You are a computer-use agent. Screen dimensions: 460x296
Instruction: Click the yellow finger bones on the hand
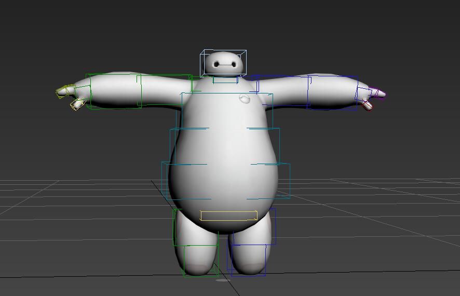pos(65,91)
